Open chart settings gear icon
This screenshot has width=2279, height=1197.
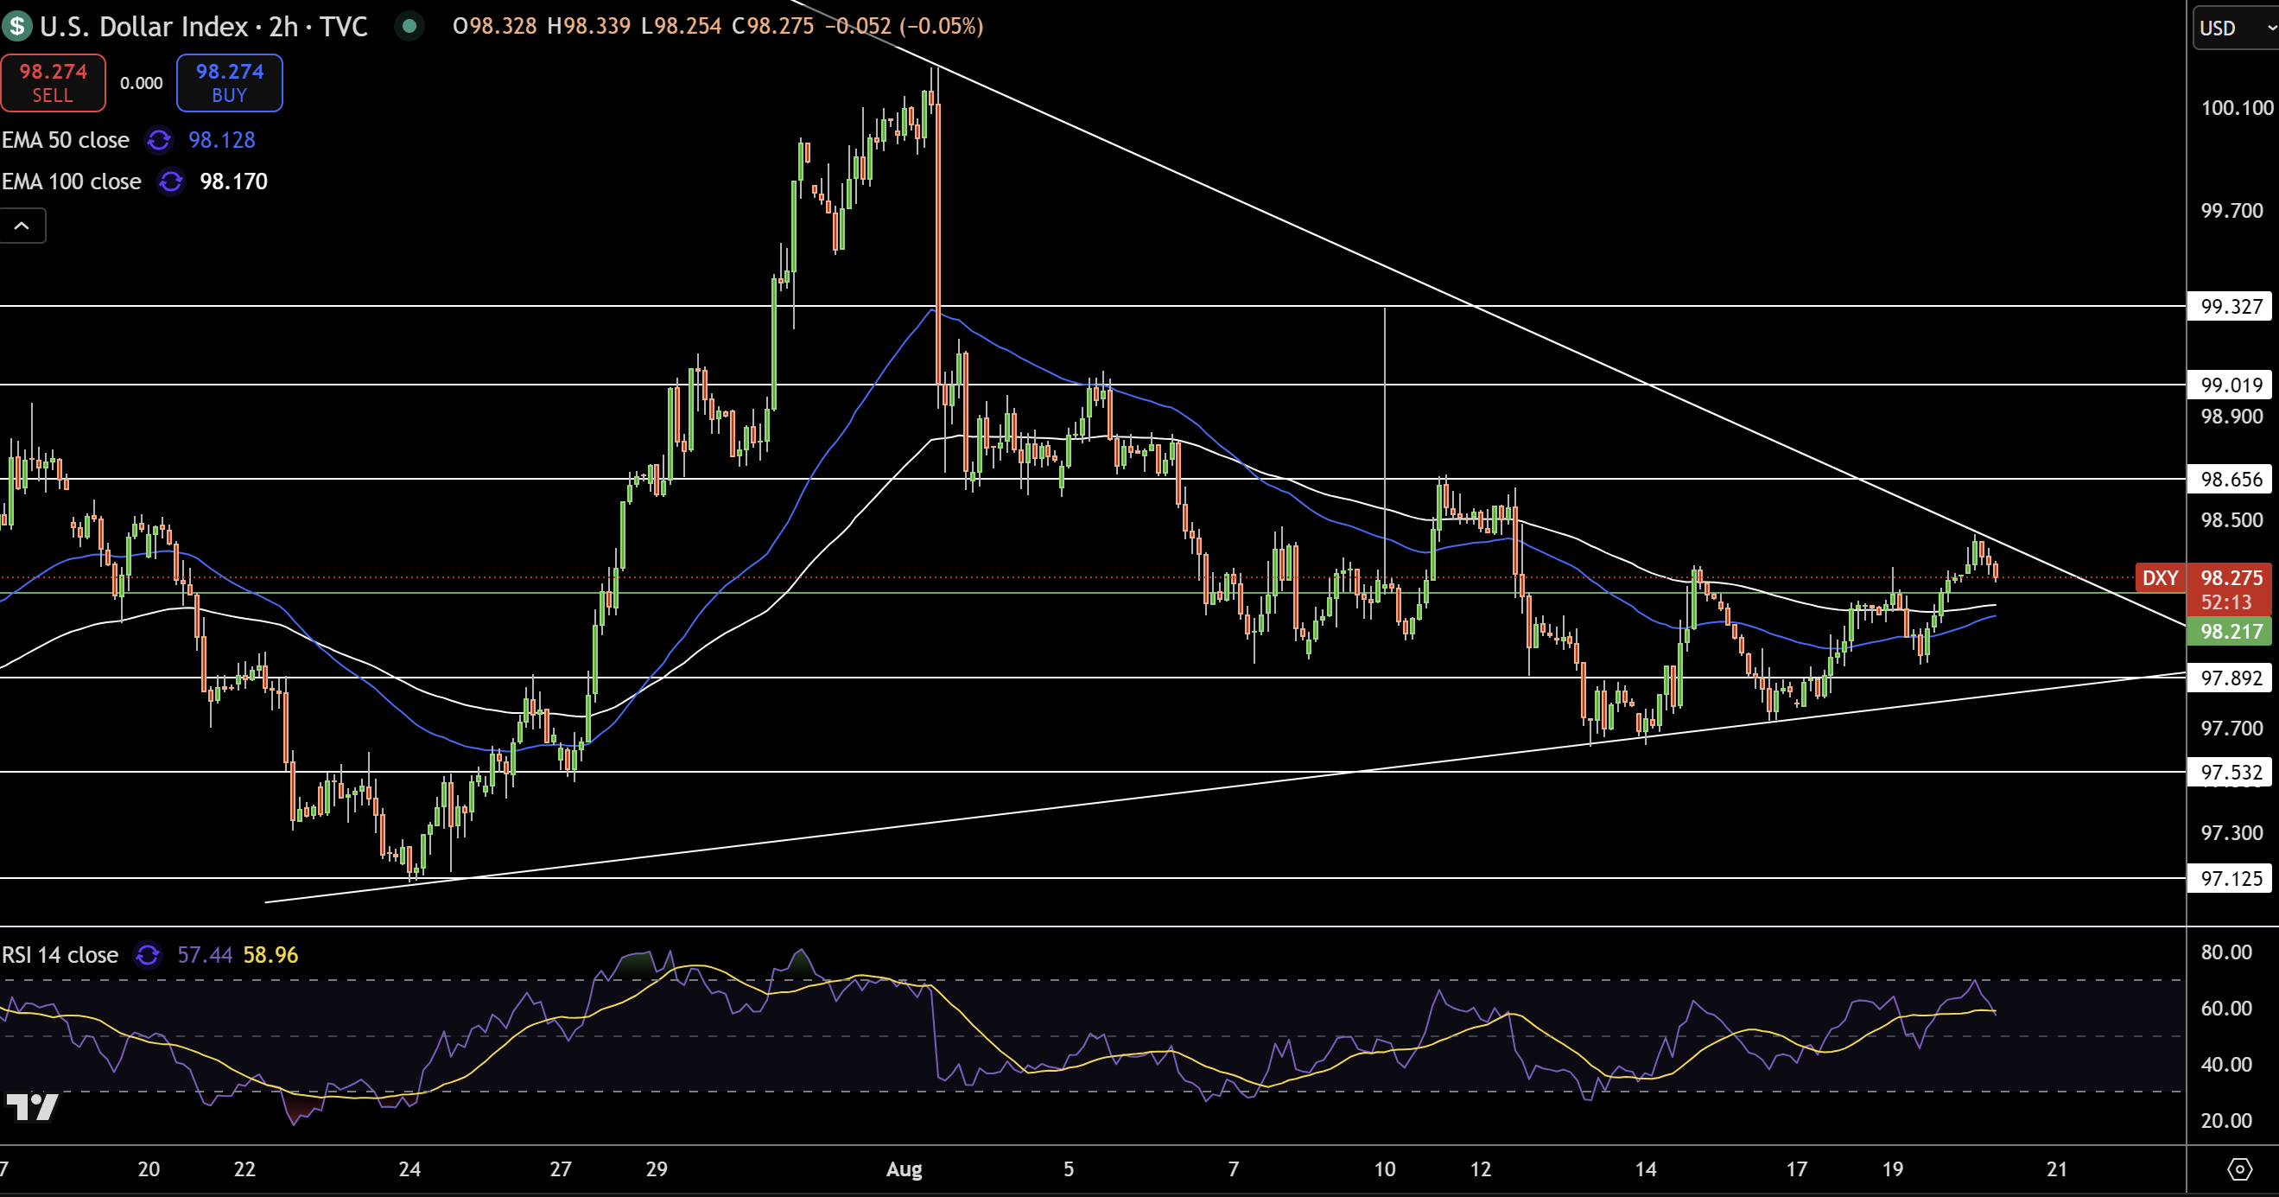click(x=2239, y=1169)
